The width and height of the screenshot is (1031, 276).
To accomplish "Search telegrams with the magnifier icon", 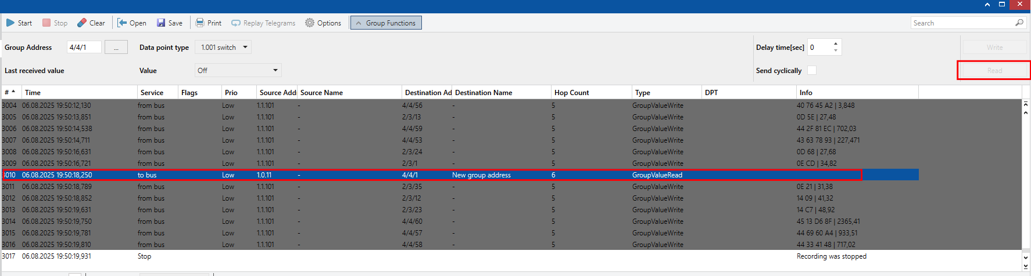I will 1019,23.
